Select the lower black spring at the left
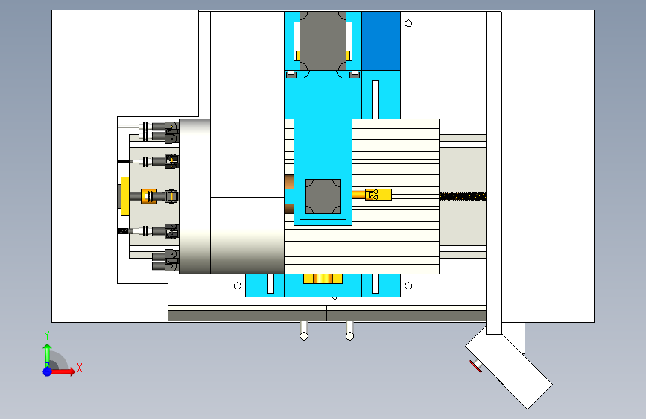 tap(124, 231)
